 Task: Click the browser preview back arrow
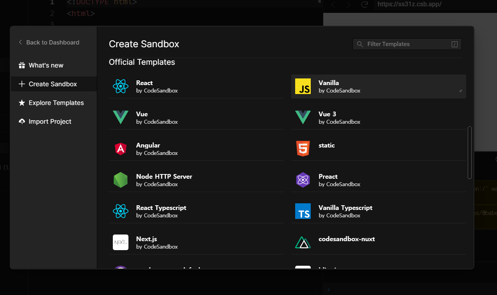[x=333, y=5]
